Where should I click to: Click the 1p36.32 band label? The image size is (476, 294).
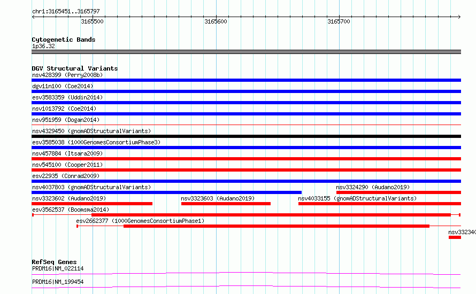tap(43, 47)
